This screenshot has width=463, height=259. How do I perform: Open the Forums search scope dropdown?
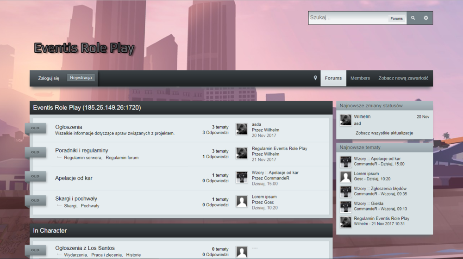(x=396, y=18)
